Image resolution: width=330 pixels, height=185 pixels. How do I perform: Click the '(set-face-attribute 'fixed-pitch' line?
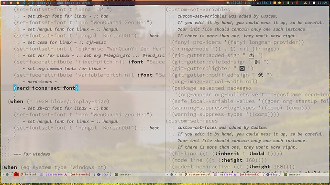pos(89,62)
